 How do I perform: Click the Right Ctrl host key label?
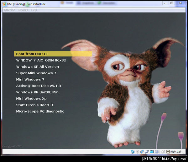coord(176,152)
